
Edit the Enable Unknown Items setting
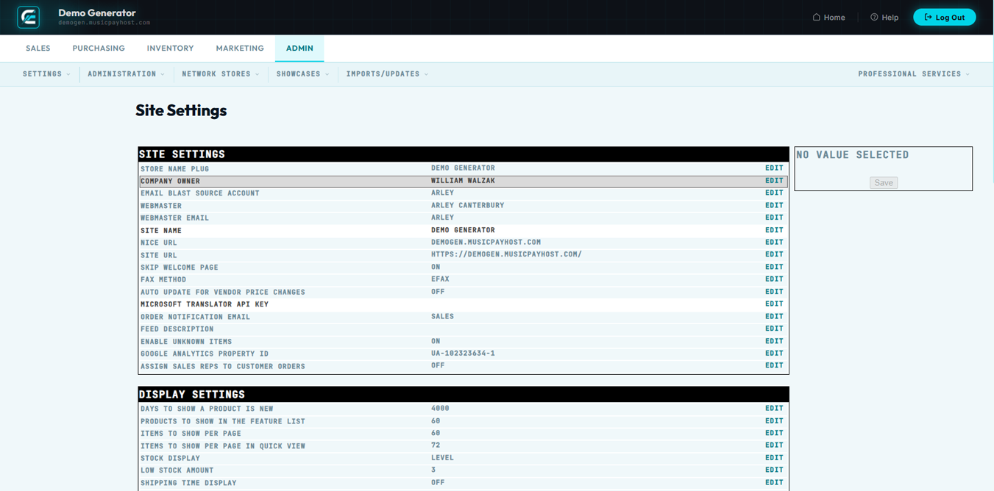774,341
